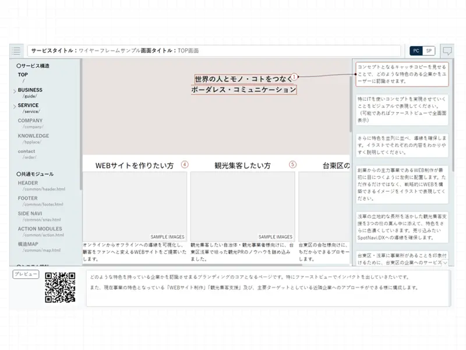Open ACTION MODULES common module
Image resolution: width=466 pixels, height=350 pixels.
tap(40, 229)
